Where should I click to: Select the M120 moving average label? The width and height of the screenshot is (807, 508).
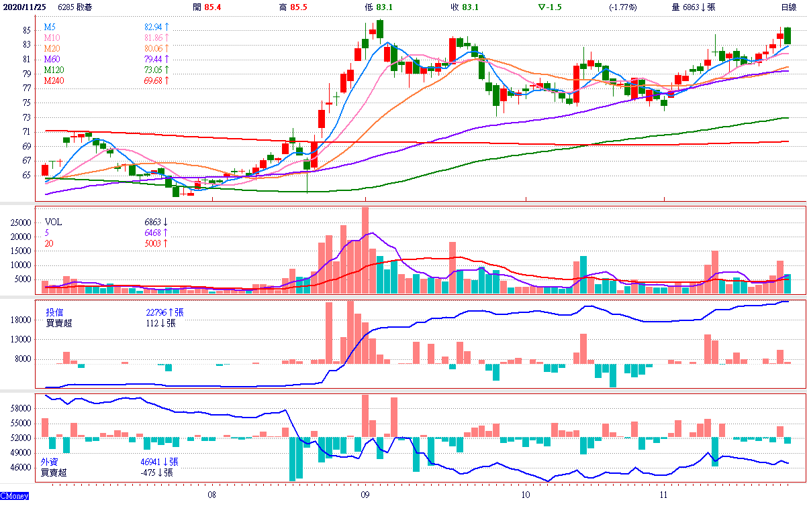54,70
